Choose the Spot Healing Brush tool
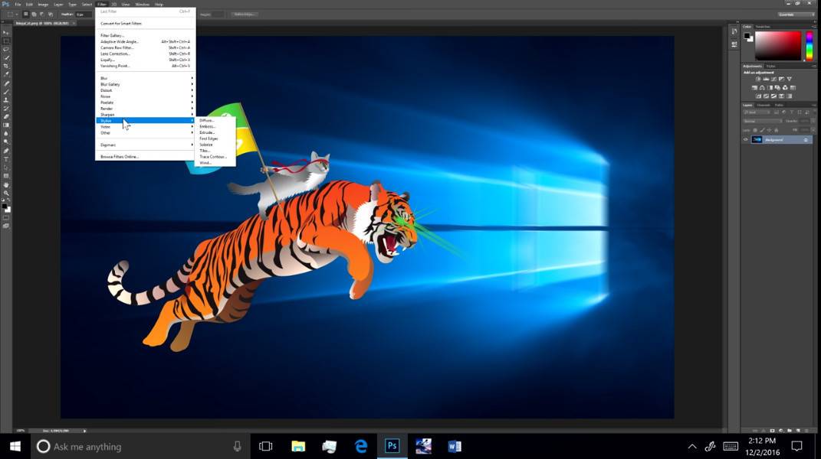Screen dimensions: 821x459 pyautogui.click(x=6, y=83)
